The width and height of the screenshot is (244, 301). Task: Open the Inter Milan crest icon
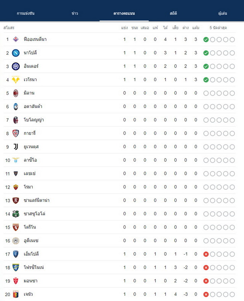click(x=16, y=66)
